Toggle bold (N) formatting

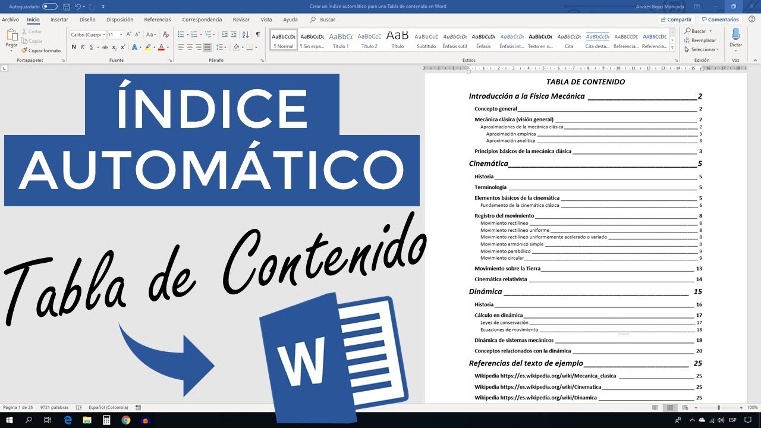click(x=74, y=47)
